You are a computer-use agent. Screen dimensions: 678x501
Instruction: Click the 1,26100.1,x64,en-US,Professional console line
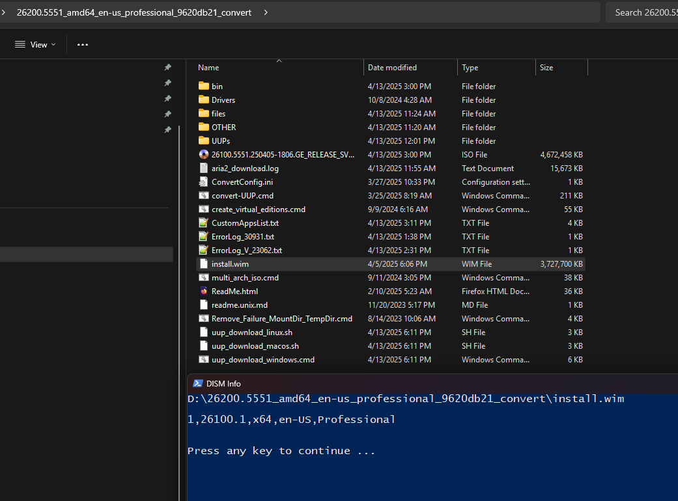(x=291, y=420)
